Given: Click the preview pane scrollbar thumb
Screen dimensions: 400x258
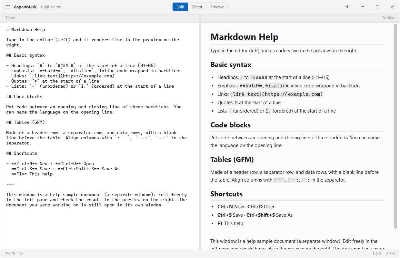Looking at the screenshot, I should click(396, 126).
